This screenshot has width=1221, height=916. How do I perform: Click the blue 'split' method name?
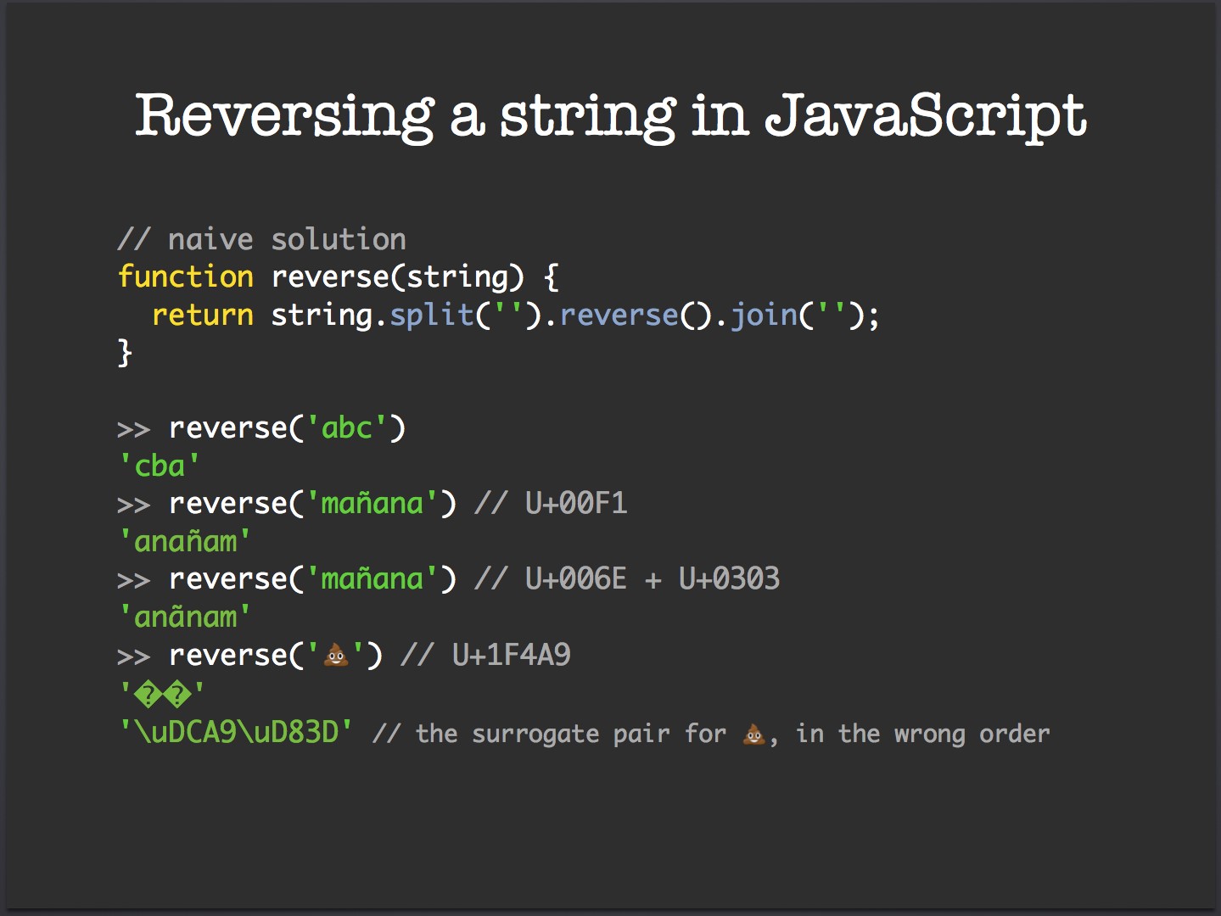(x=431, y=316)
